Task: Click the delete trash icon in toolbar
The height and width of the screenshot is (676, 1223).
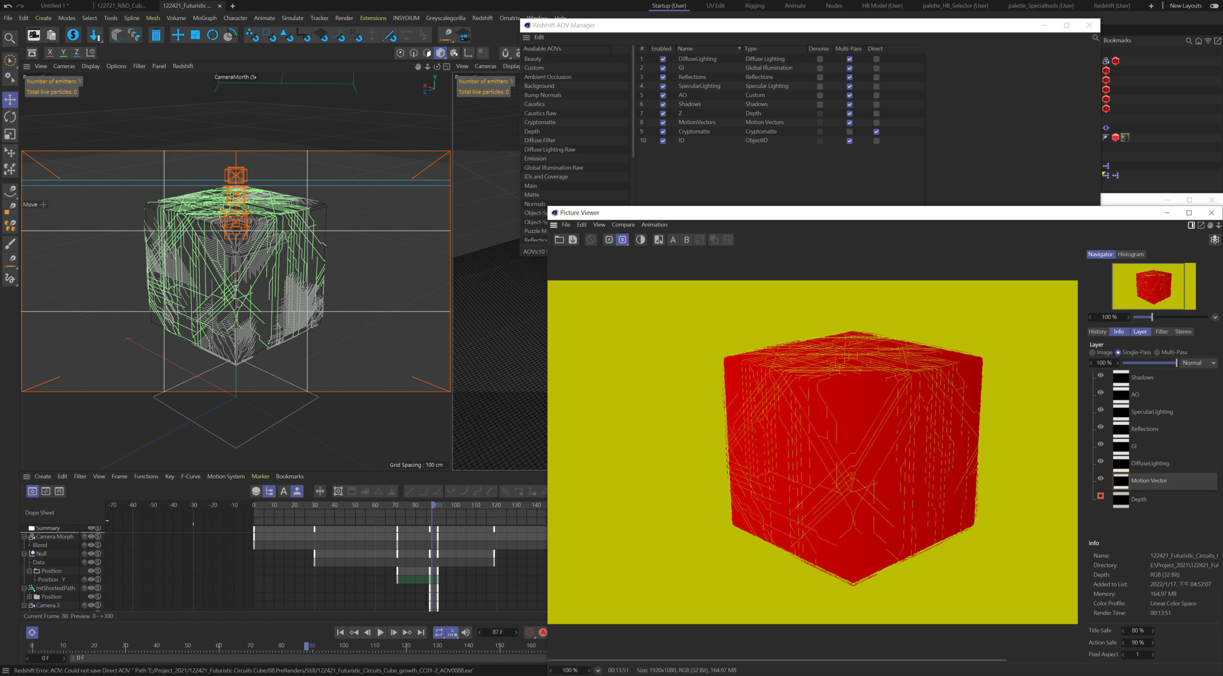Action: coord(156,35)
